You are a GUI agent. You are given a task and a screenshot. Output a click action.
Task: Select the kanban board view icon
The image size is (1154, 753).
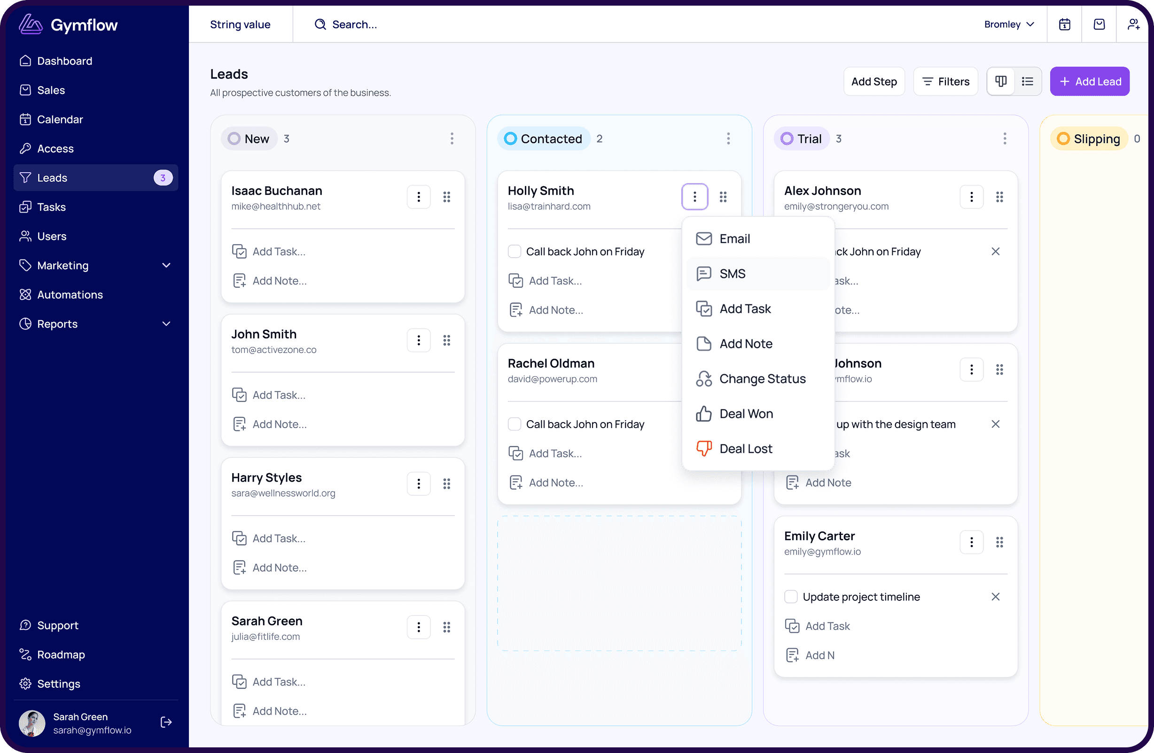[1000, 81]
